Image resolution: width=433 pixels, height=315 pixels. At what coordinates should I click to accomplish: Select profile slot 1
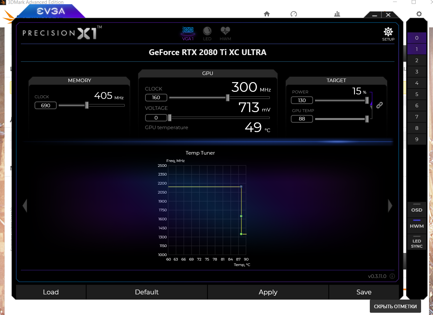pyautogui.click(x=417, y=49)
